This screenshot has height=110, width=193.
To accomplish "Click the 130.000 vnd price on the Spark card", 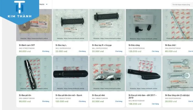I will [x=62, y=101].
